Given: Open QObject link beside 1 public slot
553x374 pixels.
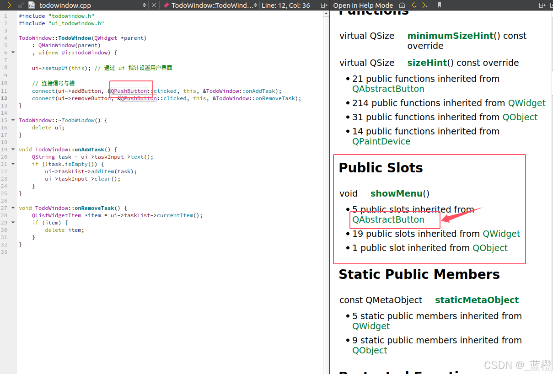Looking at the screenshot, I should [x=490, y=248].
